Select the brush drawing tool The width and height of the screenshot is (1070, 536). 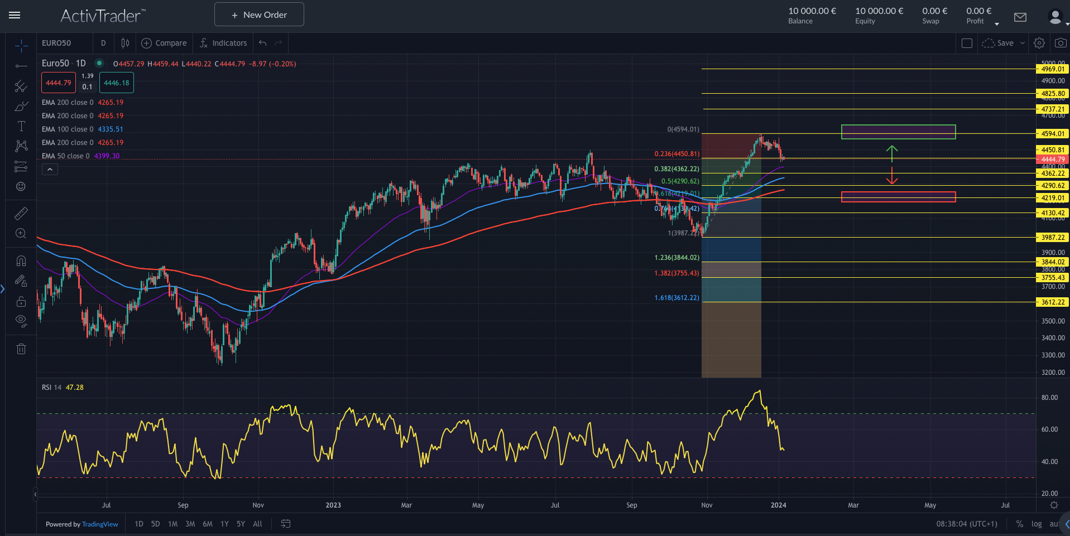point(21,106)
